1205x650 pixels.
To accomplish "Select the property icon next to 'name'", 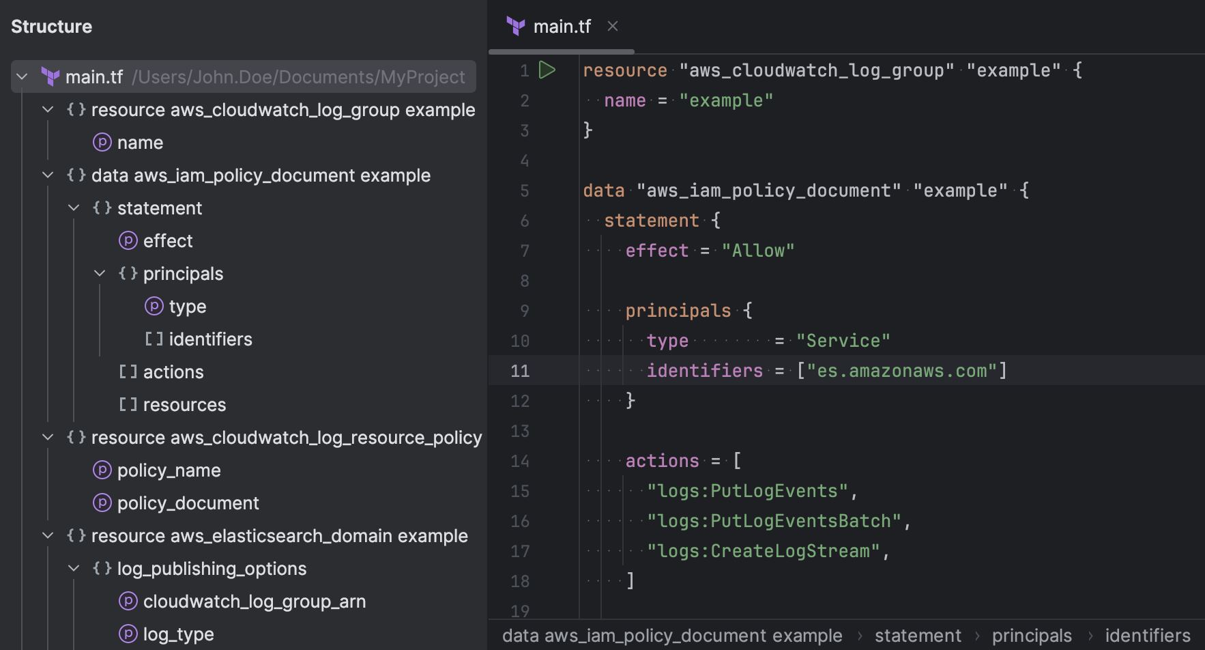I will tap(102, 142).
